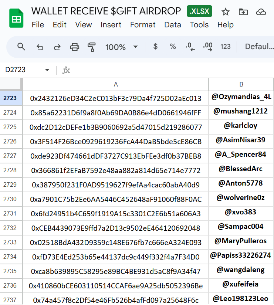Open the Format menu
Image resolution: width=274 pixels, height=305 pixels.
(143, 25)
